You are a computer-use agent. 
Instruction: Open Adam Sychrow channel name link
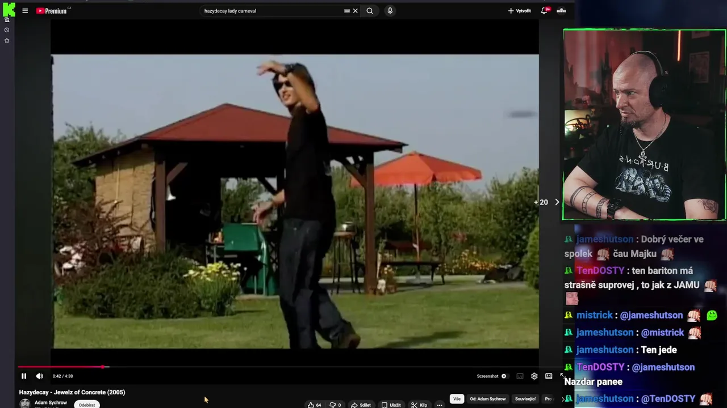[x=51, y=402]
